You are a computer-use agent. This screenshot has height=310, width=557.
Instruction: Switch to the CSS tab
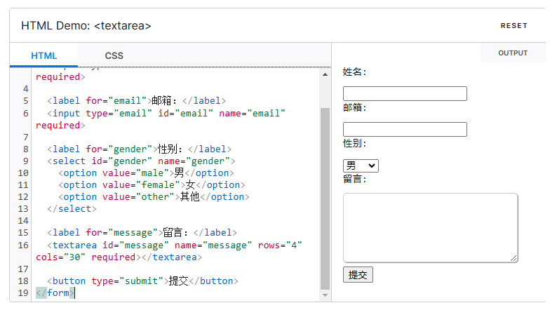click(x=114, y=55)
